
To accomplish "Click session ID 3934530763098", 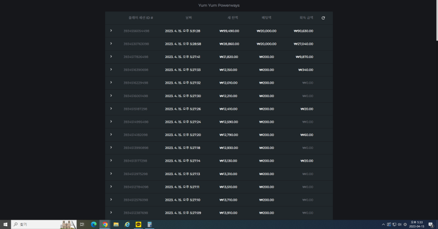I will (137, 44).
